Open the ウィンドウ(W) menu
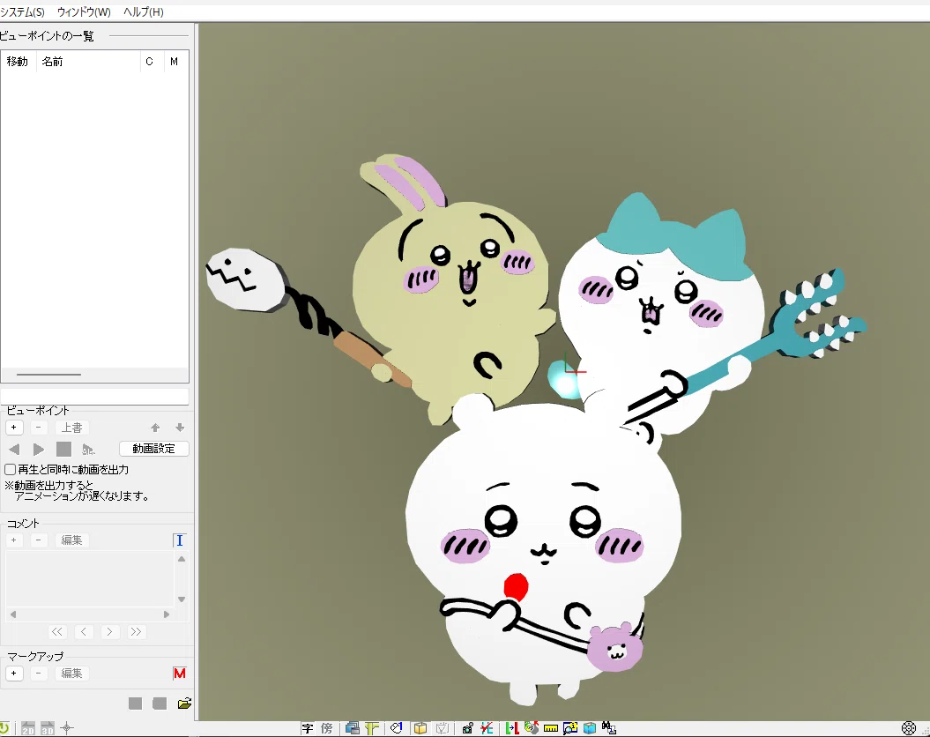Screen dimensions: 930x737 tap(84, 11)
